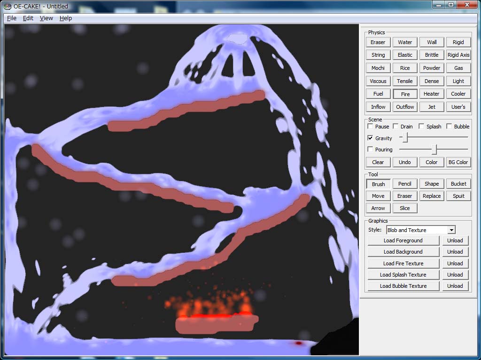481x360 pixels.
Task: Pick the User's material
Action: (458, 107)
